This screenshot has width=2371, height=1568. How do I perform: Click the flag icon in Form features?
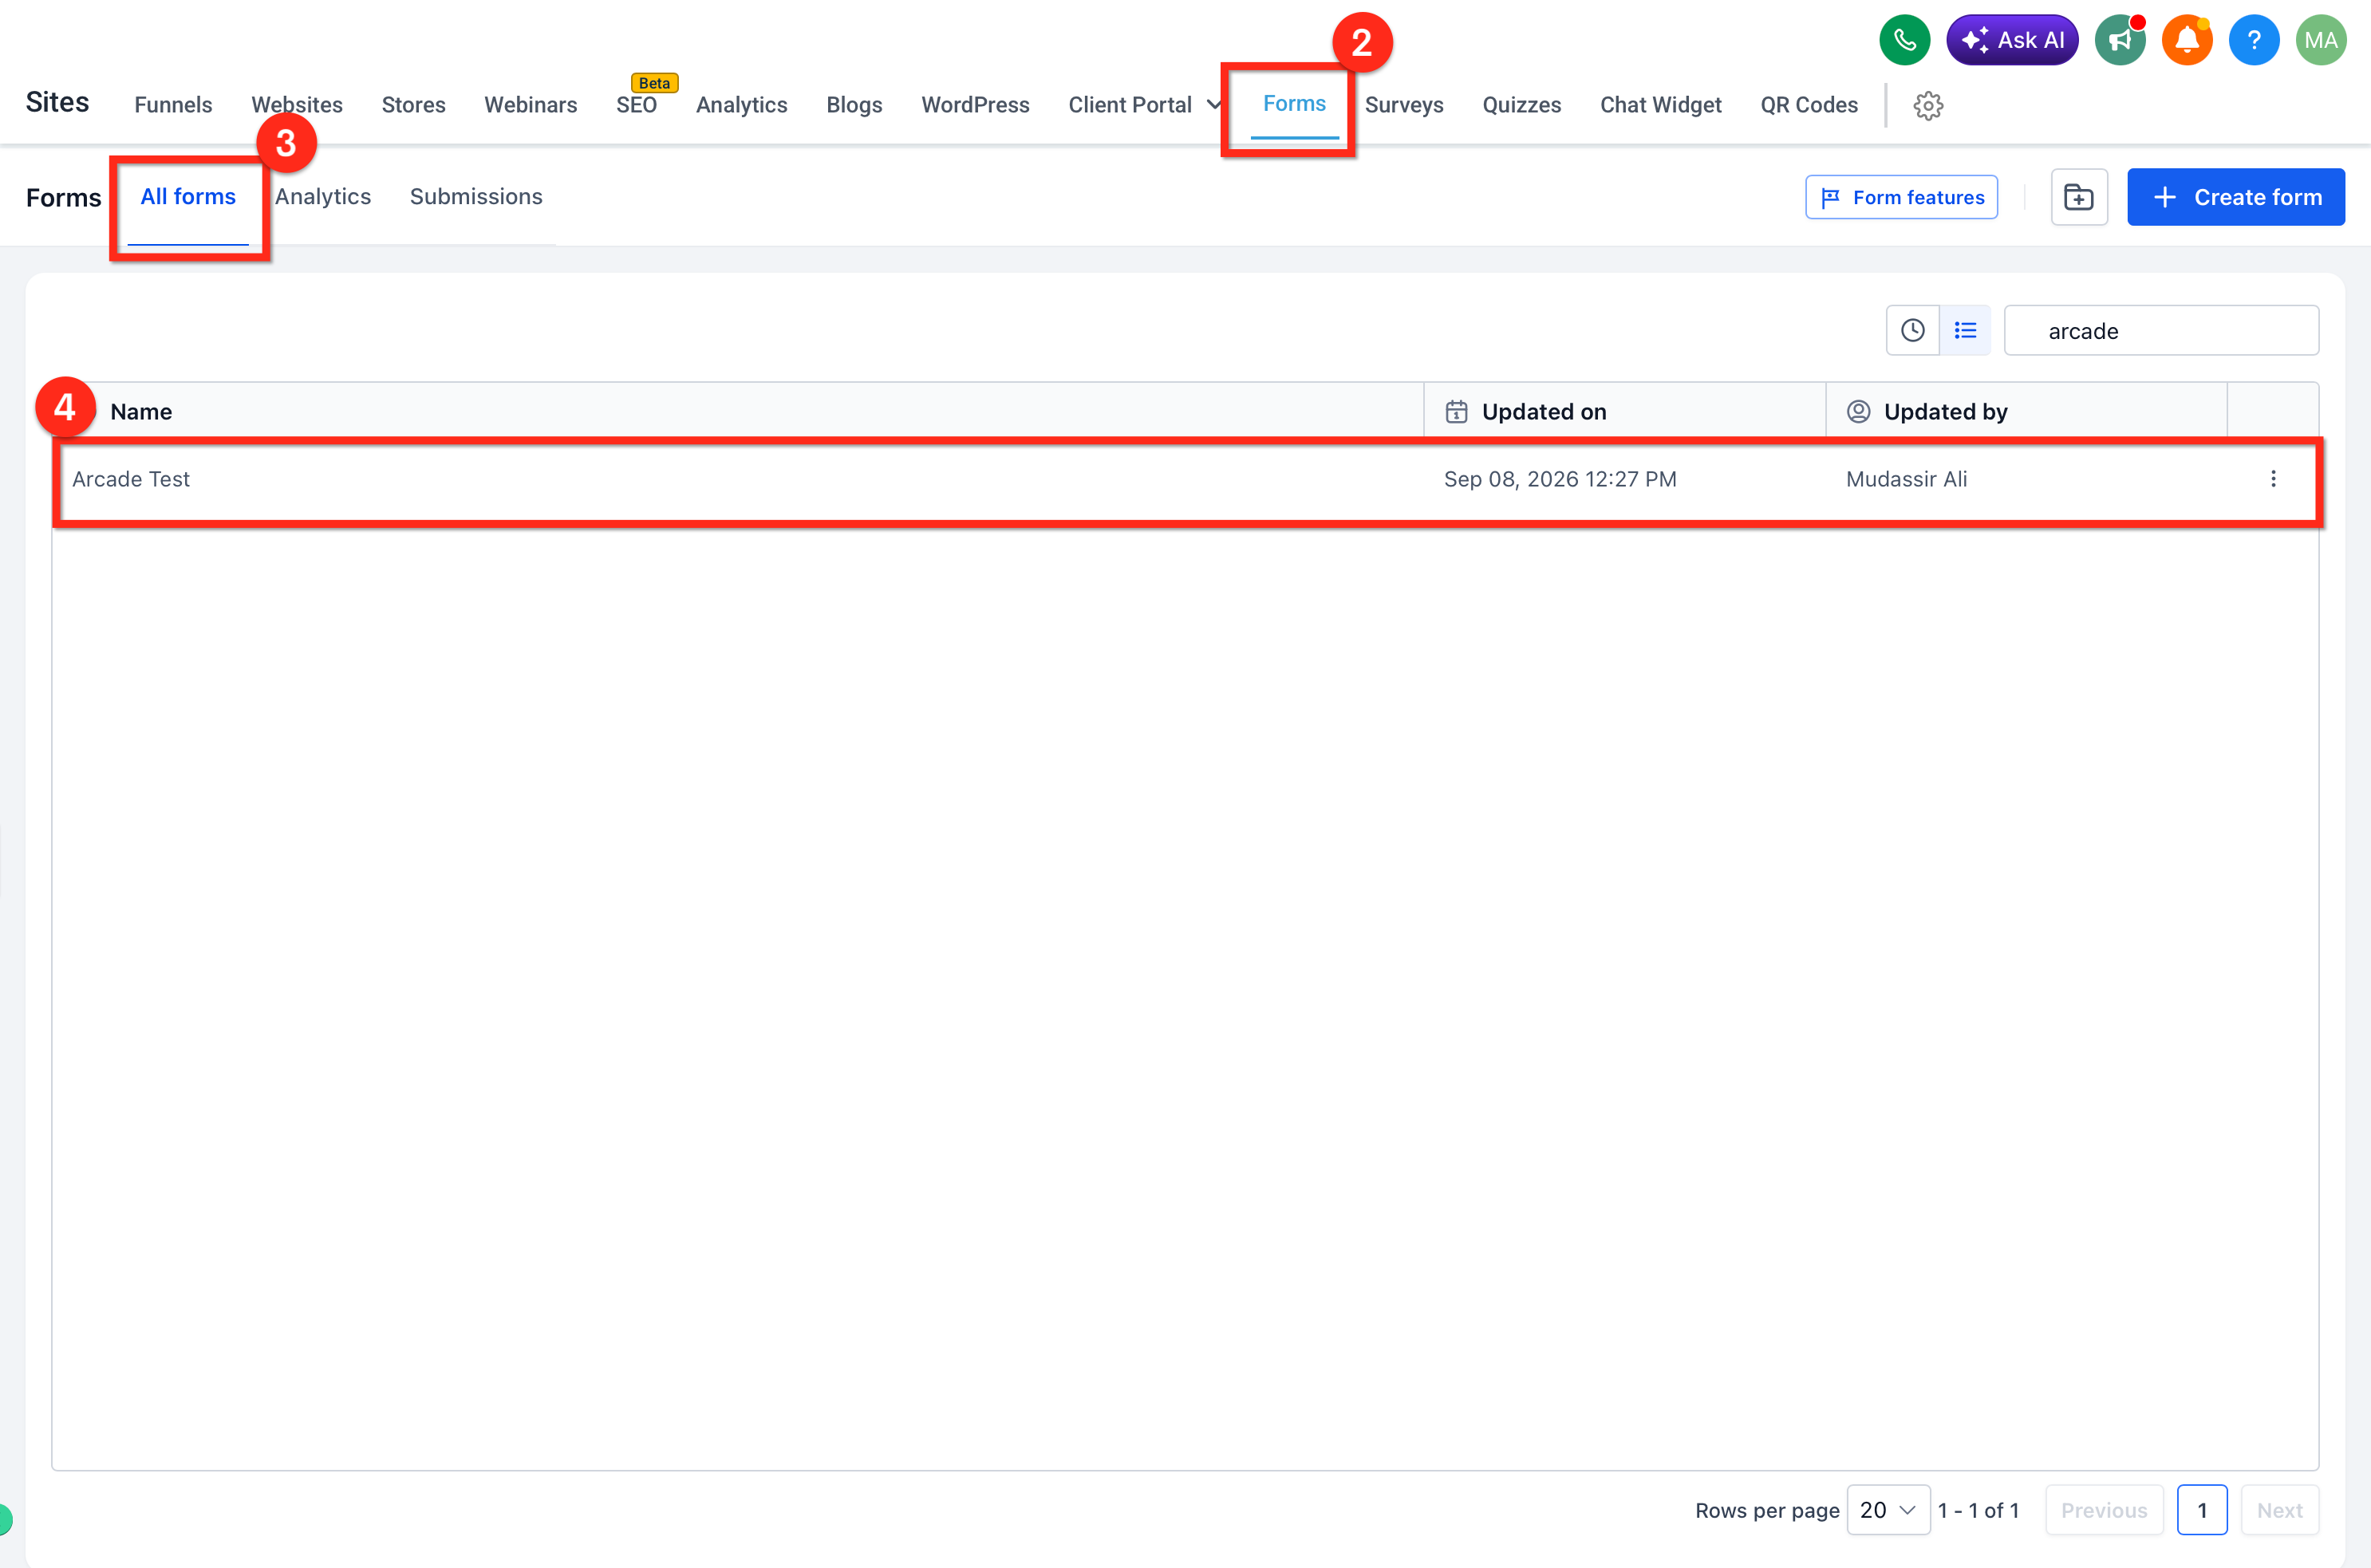[1830, 198]
